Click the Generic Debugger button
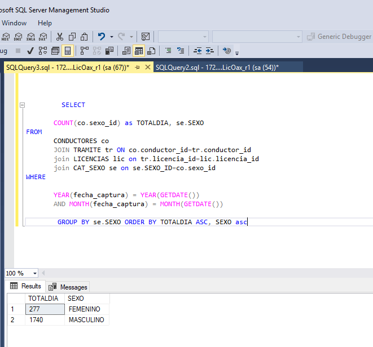The height and width of the screenshot is (347, 373). [339, 37]
